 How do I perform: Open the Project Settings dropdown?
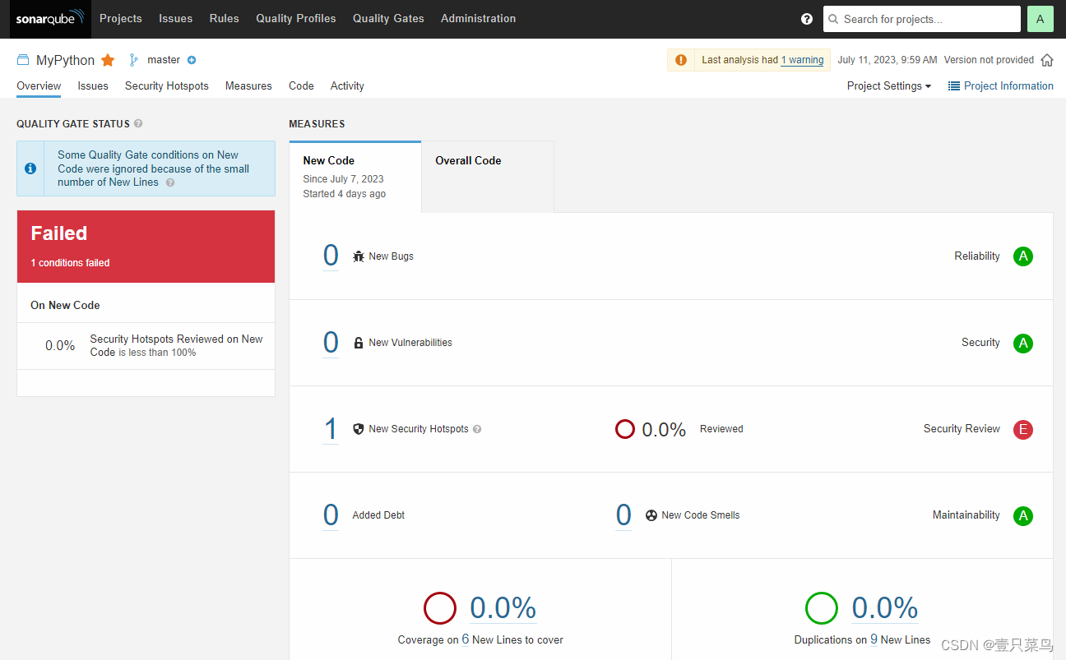tap(889, 85)
